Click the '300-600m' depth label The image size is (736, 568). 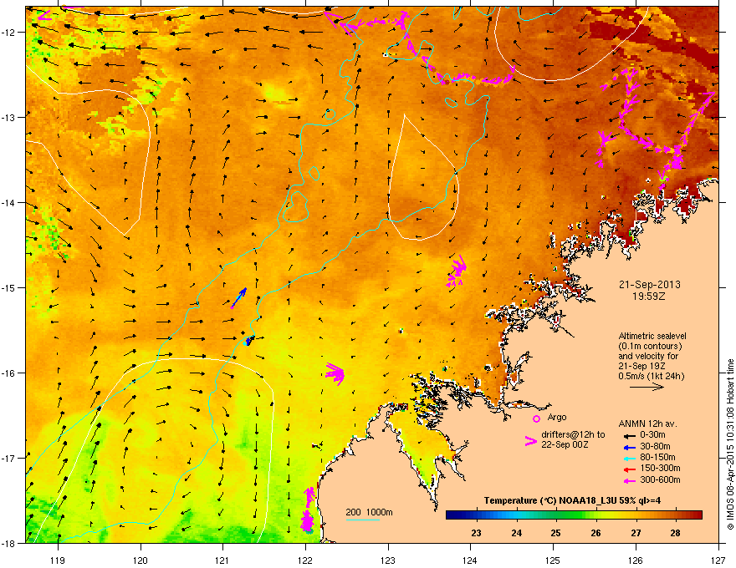tap(661, 480)
